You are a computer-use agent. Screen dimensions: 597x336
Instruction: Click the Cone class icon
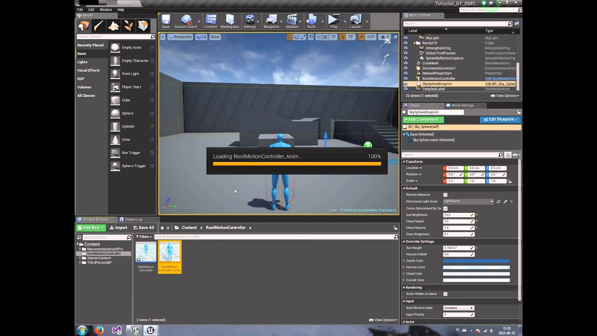pos(115,140)
